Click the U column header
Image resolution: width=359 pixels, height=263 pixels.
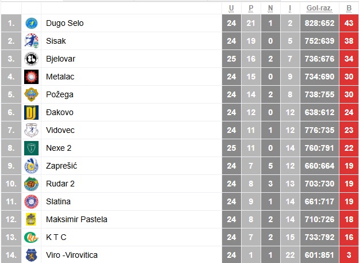231,8
